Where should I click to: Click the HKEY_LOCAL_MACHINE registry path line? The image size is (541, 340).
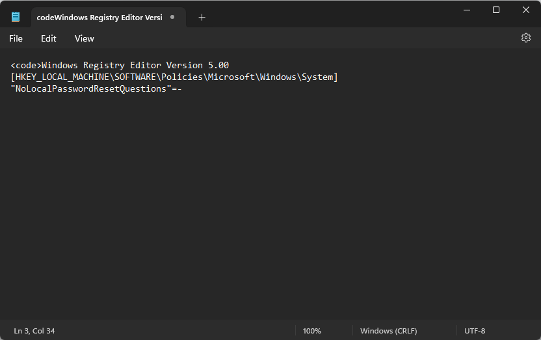[x=174, y=77]
